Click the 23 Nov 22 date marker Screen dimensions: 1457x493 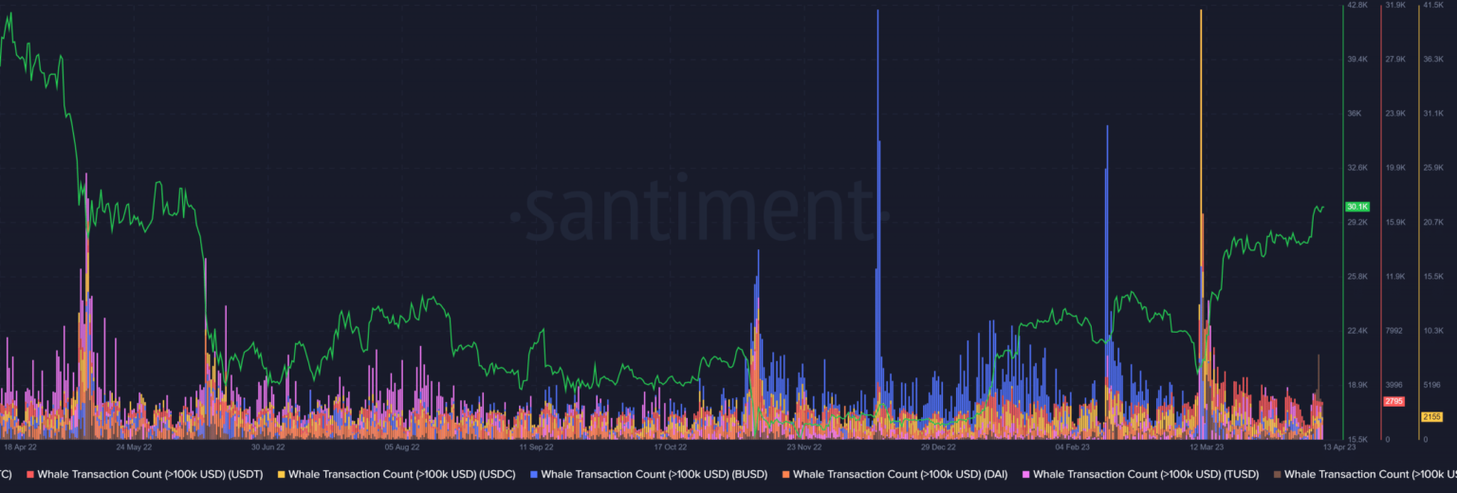[803, 446]
